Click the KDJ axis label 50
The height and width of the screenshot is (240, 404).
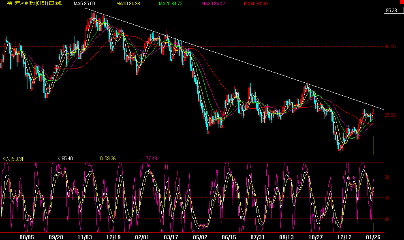tap(387, 198)
